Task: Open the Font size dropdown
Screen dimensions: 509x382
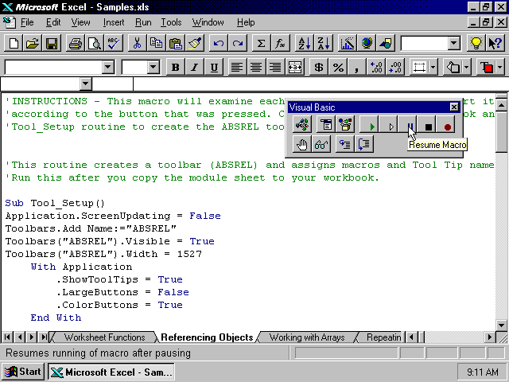Action: pyautogui.click(x=153, y=67)
